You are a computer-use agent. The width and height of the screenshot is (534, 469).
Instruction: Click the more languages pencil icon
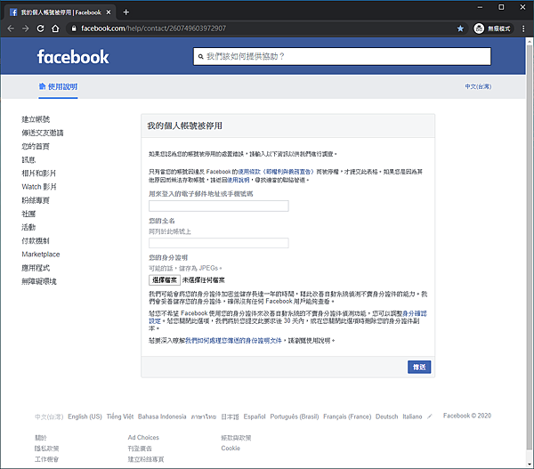[x=430, y=416]
